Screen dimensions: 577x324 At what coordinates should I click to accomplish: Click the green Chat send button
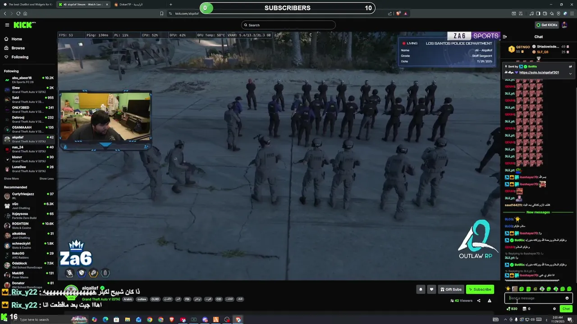point(566,309)
